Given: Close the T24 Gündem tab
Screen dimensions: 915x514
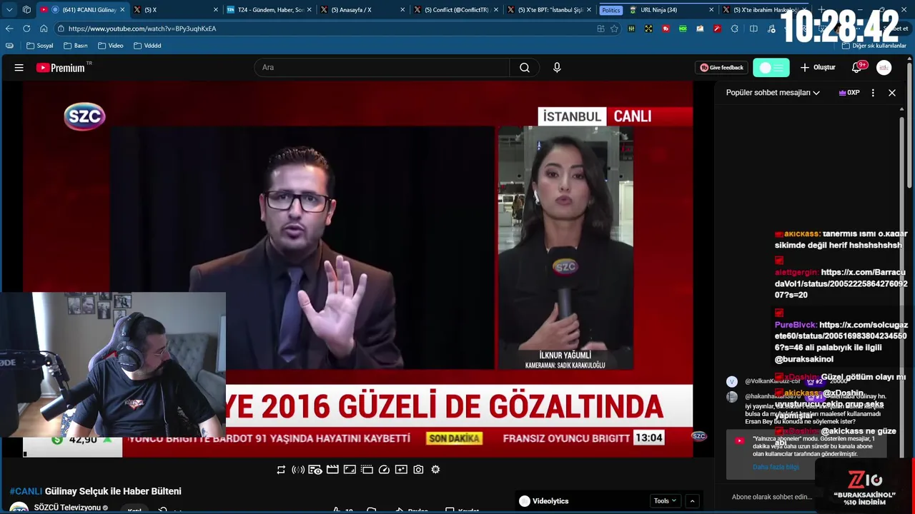Looking at the screenshot, I should pyautogui.click(x=310, y=10).
